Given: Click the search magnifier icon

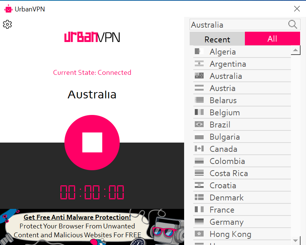Looking at the screenshot, I should (x=292, y=25).
